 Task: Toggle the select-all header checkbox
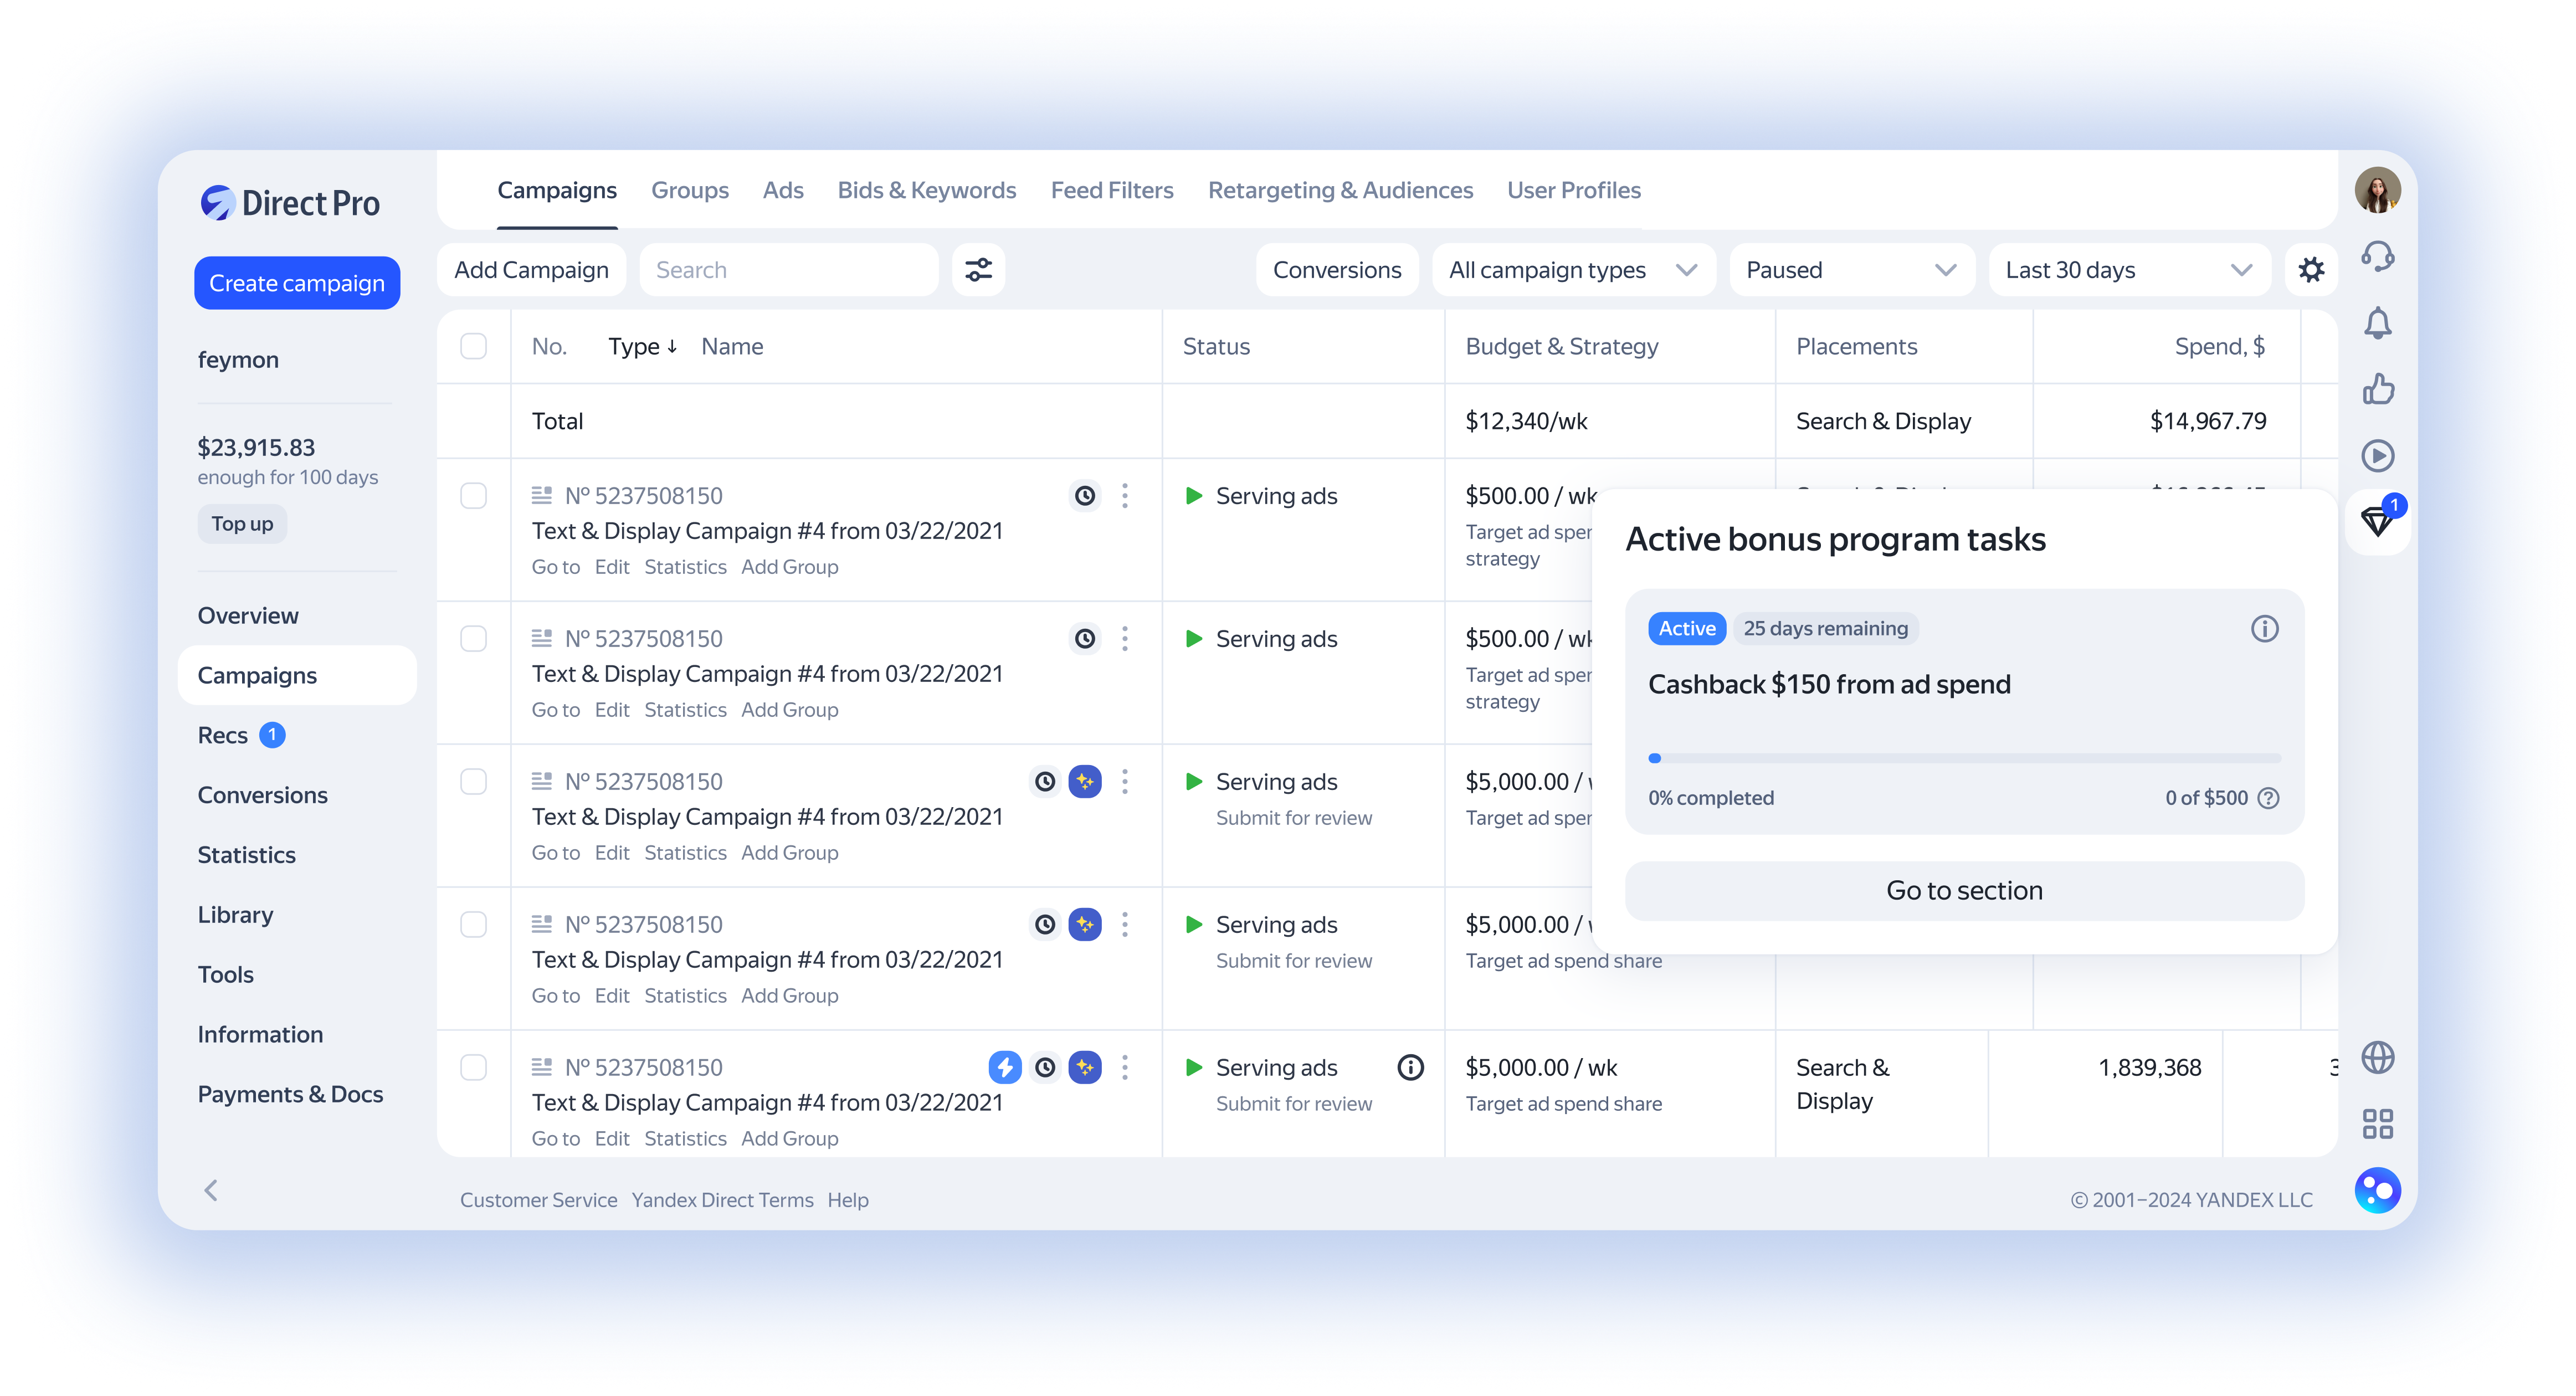(x=473, y=346)
